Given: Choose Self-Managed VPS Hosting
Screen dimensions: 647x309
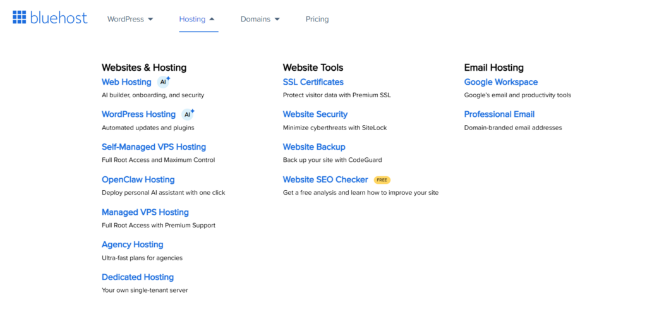Looking at the screenshot, I should [x=154, y=147].
